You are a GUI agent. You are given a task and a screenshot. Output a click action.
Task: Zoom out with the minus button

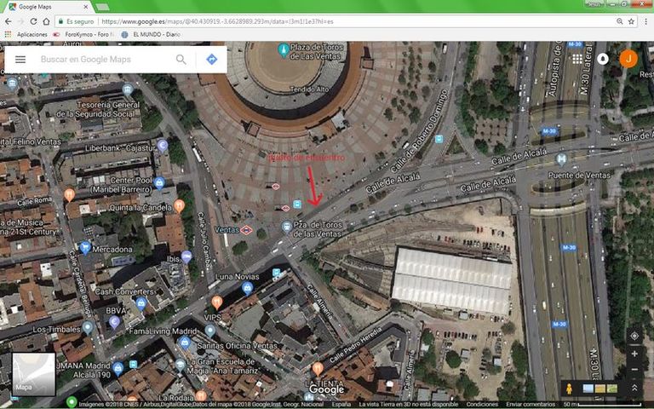click(634, 370)
